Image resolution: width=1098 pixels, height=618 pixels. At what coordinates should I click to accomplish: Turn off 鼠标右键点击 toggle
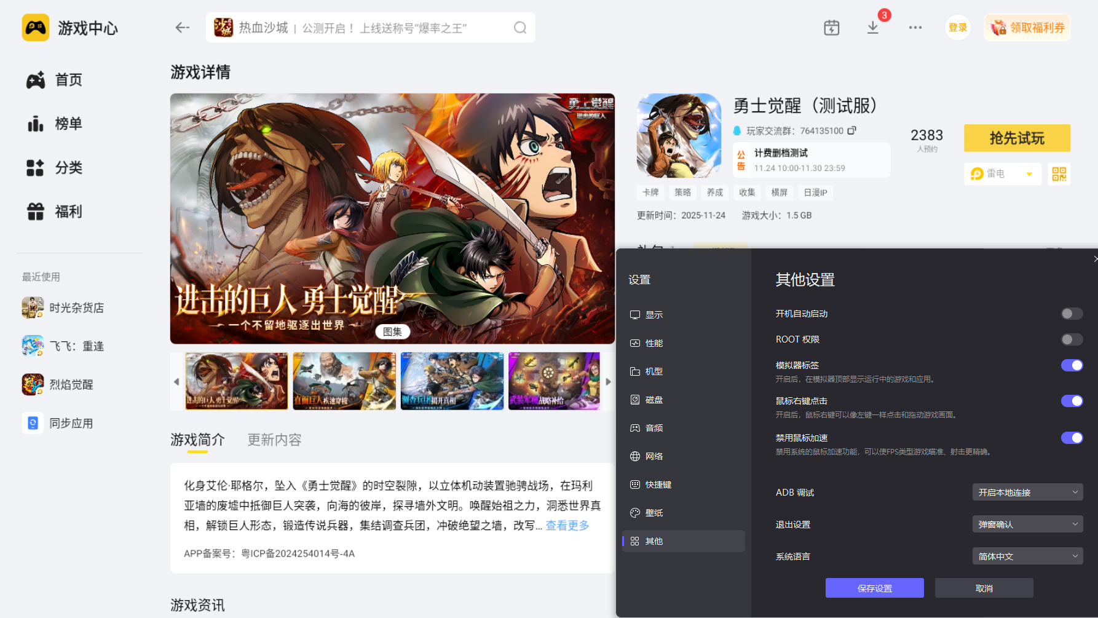[x=1072, y=401]
